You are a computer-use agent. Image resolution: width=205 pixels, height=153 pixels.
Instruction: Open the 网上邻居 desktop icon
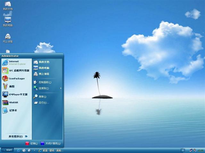(x=8, y=38)
